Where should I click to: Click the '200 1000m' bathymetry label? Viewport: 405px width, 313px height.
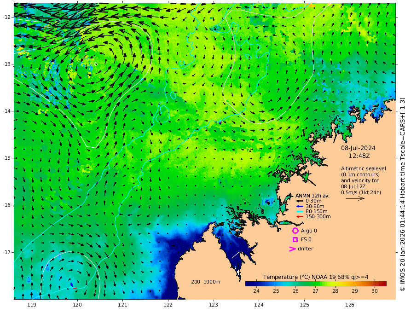(x=206, y=282)
